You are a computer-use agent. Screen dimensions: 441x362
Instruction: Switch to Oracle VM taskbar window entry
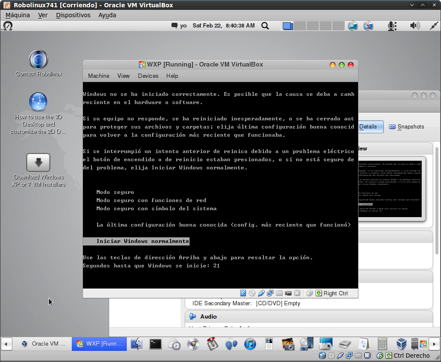click(x=44, y=344)
